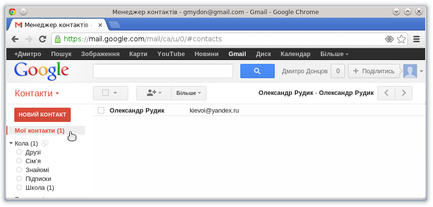
Task: Click the НОВИЙ КОНТАКТ button
Action: pos(43,115)
